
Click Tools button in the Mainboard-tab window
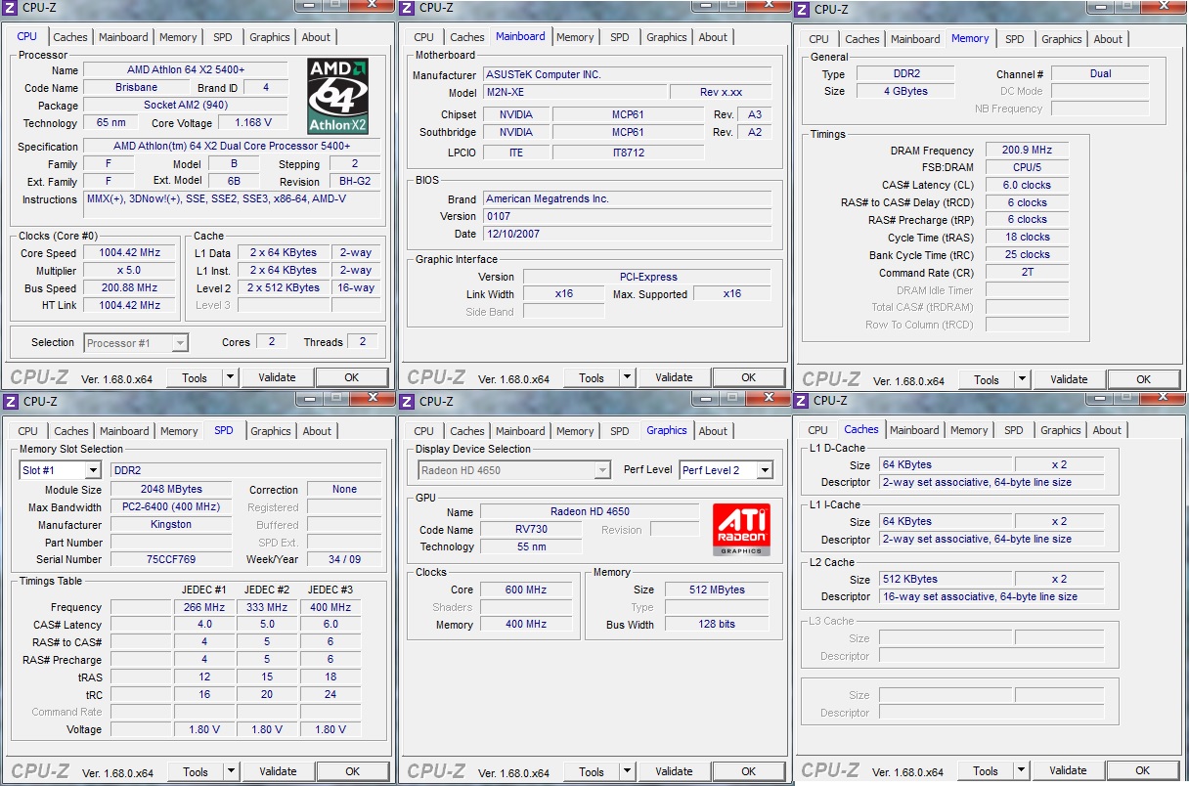(592, 377)
